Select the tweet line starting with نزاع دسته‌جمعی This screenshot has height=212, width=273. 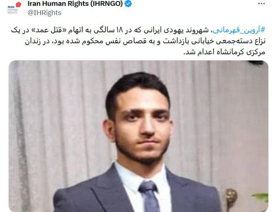(145, 41)
